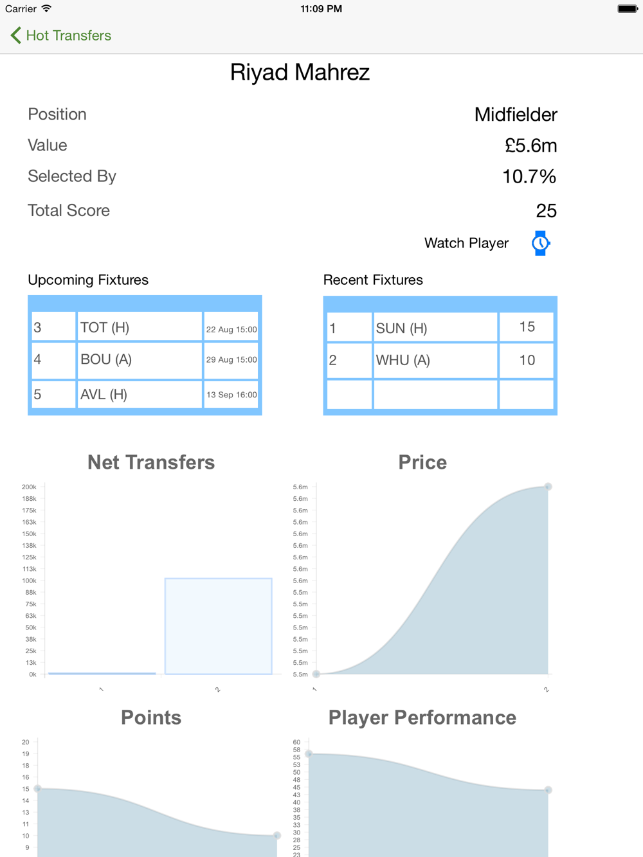
Task: Tap the back chevron arrow
Action: click(x=16, y=35)
